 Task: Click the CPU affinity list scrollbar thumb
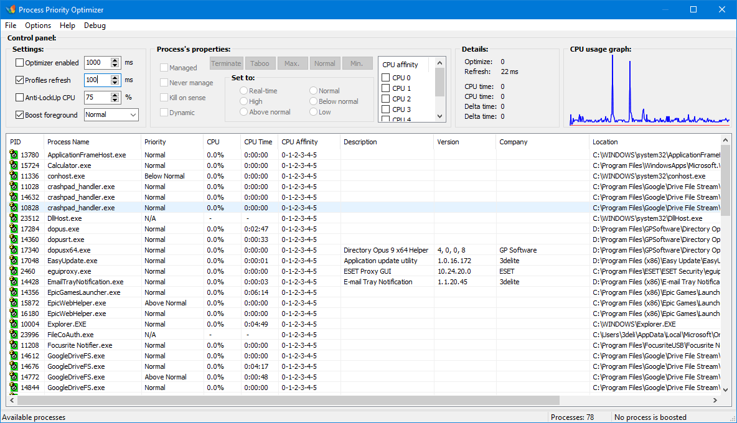(440, 81)
